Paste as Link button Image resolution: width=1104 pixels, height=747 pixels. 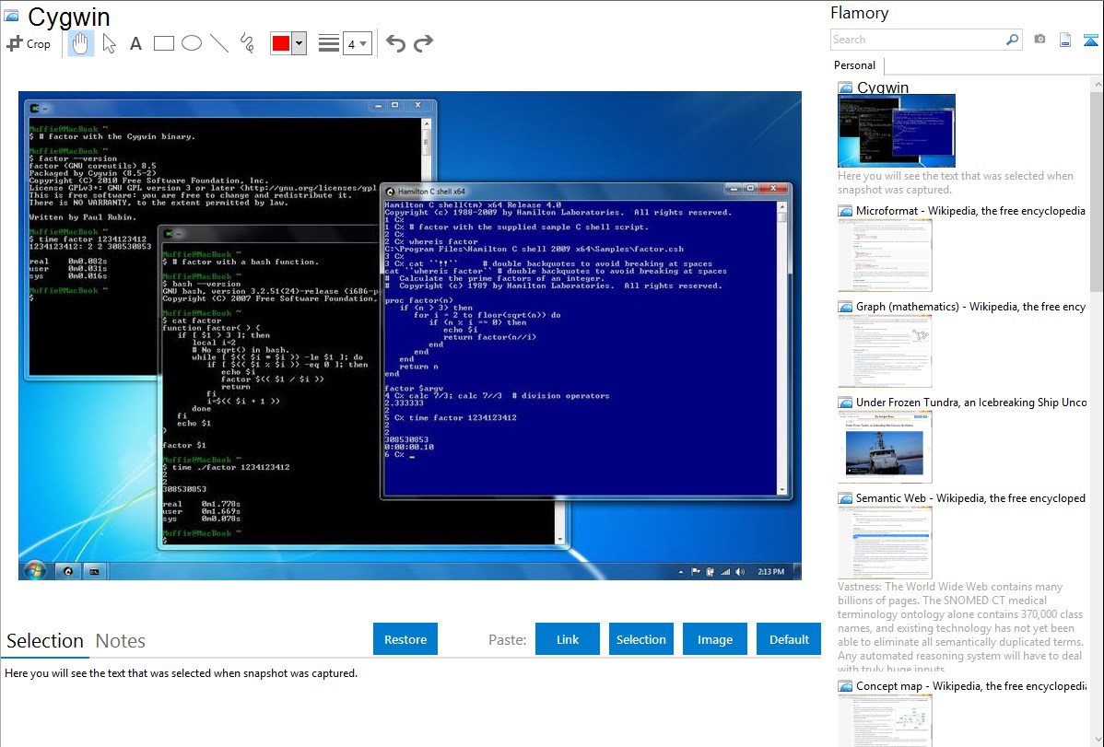(x=568, y=639)
